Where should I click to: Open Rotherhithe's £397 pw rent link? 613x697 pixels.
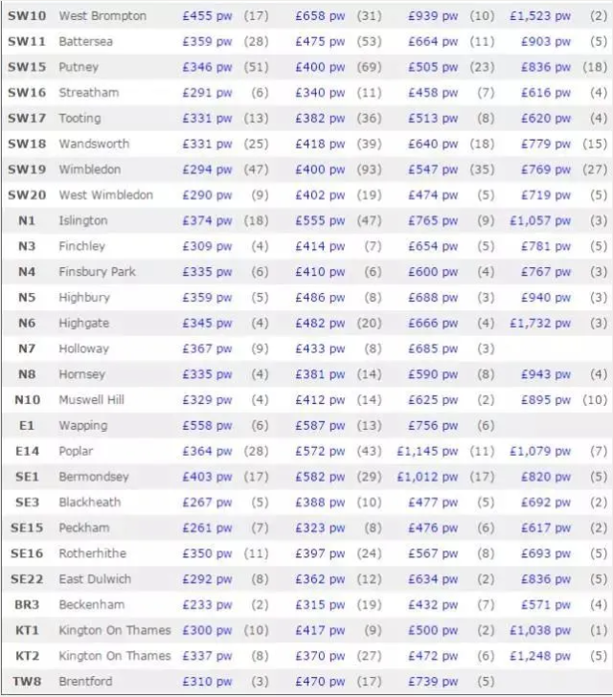(321, 553)
